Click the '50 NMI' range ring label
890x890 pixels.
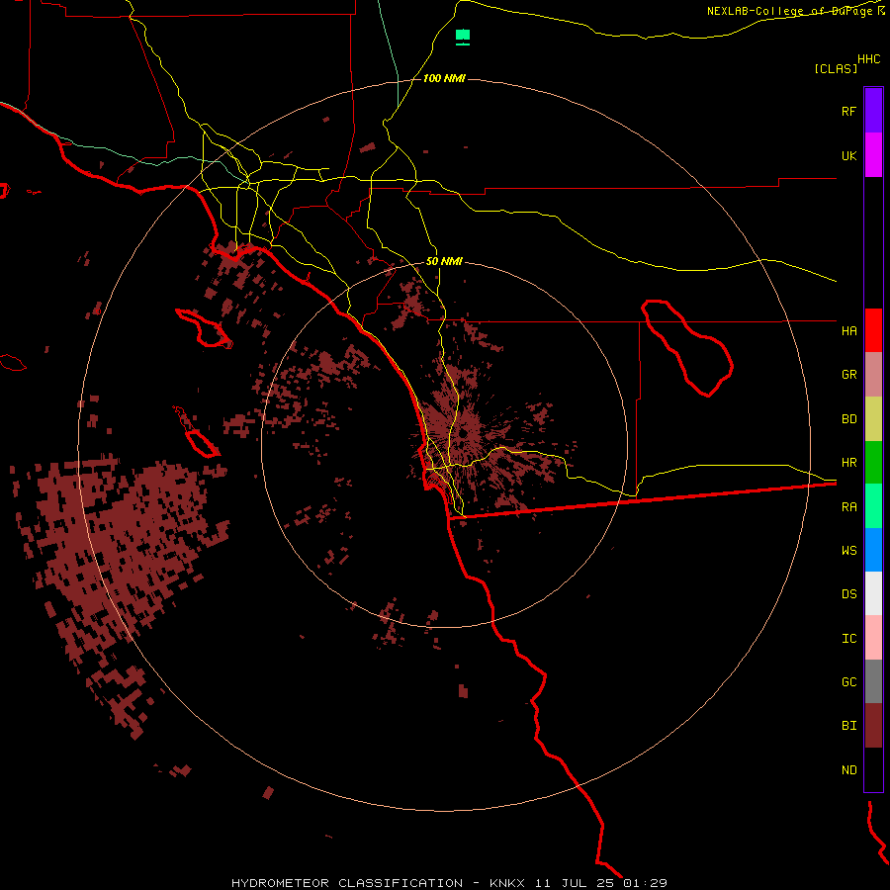click(444, 261)
